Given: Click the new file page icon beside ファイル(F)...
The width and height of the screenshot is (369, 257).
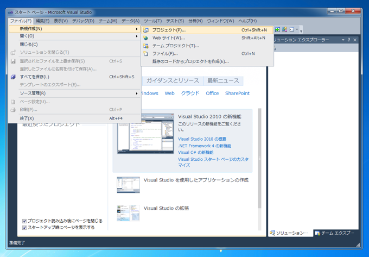Looking at the screenshot, I should pos(146,54).
